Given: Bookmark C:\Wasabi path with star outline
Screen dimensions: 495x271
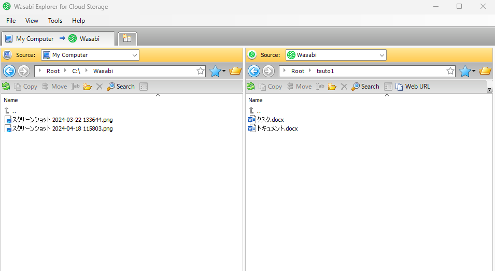Looking at the screenshot, I should pos(201,71).
